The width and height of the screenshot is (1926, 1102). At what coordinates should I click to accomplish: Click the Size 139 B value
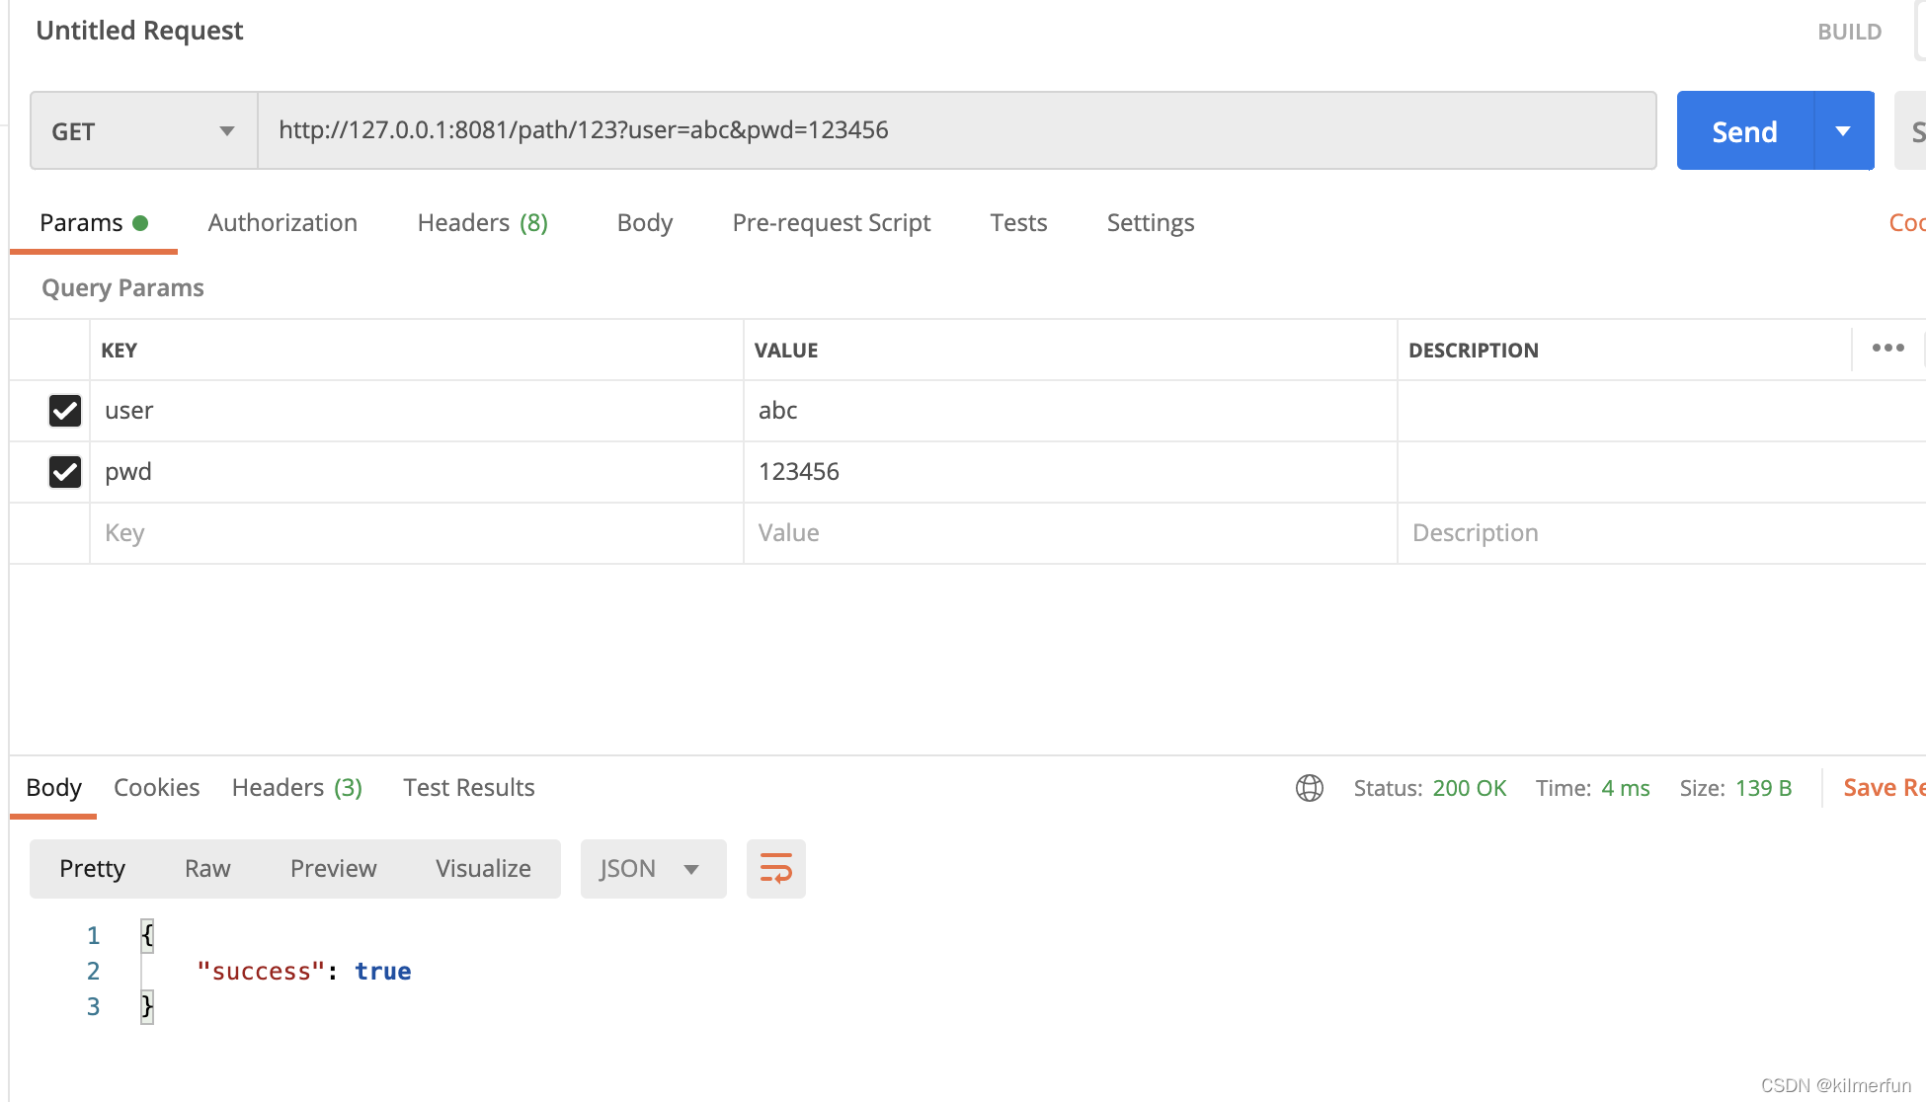pos(1763,788)
